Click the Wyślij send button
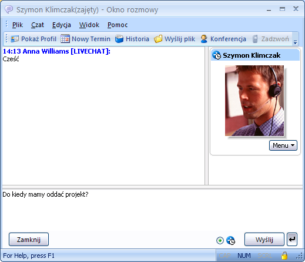305x262 pixels. 264,240
